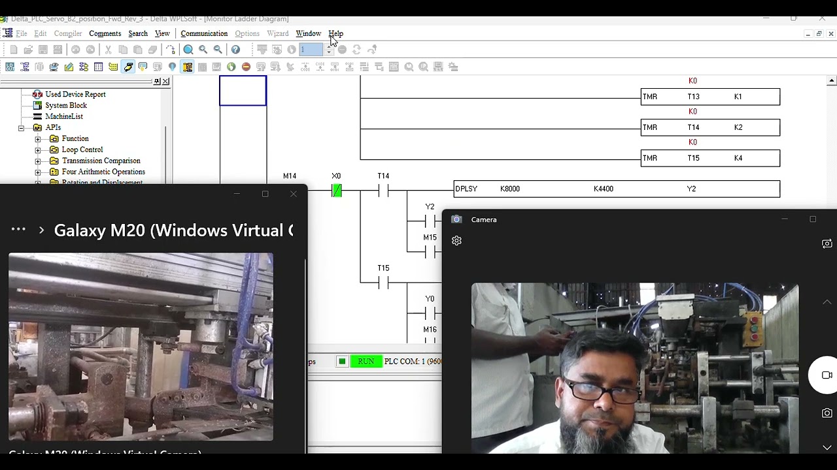Screen dimensions: 837x470
Task: Switch to Ladder Diagram mode icon
Action: pyautogui.click(x=25, y=67)
